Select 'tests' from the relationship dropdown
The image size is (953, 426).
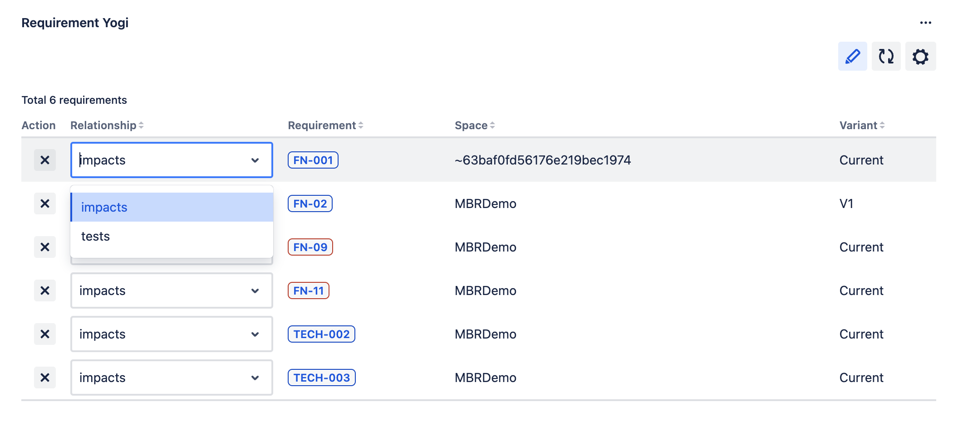(96, 236)
